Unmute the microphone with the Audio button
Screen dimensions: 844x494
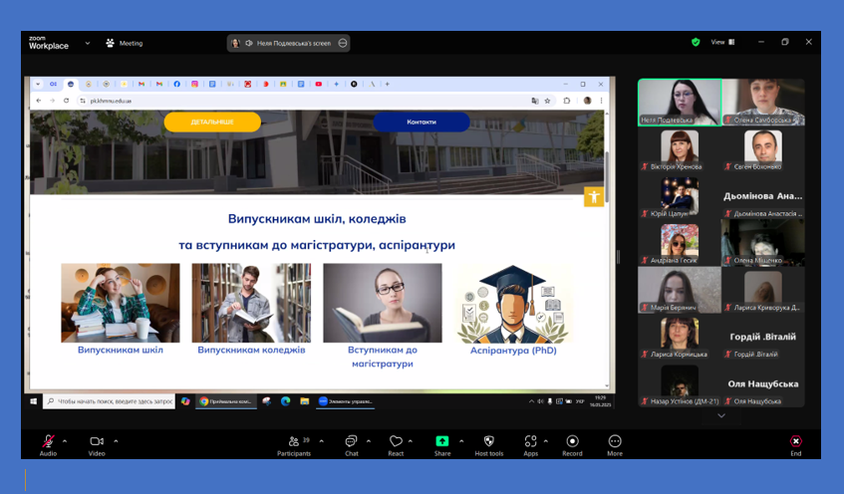[x=48, y=445]
